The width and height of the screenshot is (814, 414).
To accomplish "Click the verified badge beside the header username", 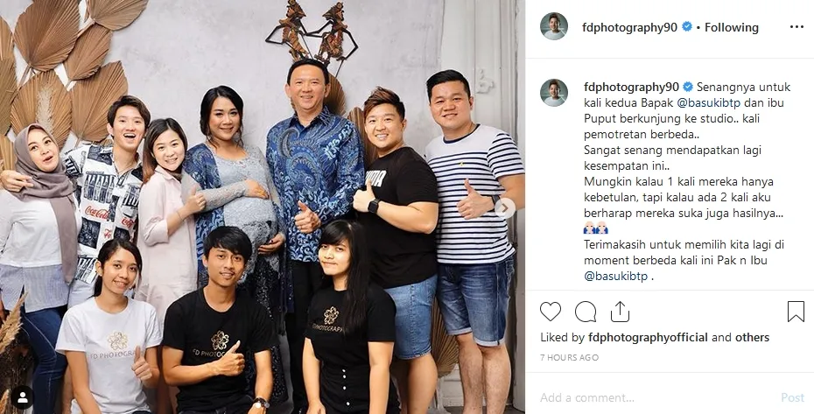I will [x=686, y=27].
